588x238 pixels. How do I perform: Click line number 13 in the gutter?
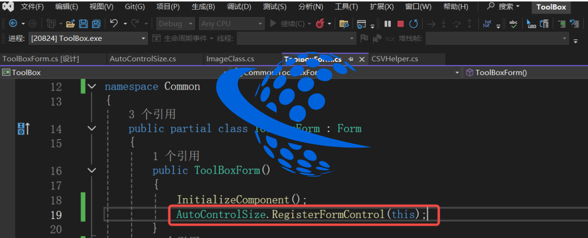pyautogui.click(x=56, y=102)
